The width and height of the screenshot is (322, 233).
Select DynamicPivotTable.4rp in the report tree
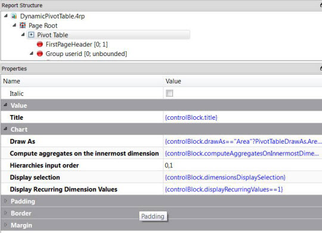point(52,16)
